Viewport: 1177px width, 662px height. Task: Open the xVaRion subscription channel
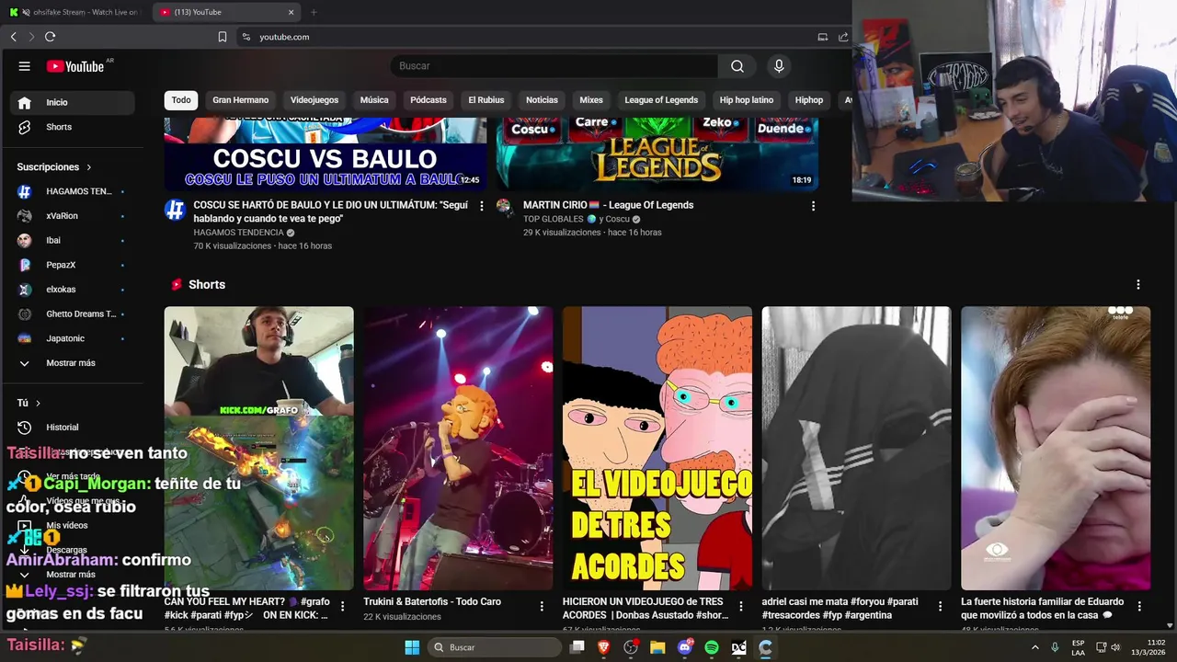click(x=72, y=216)
